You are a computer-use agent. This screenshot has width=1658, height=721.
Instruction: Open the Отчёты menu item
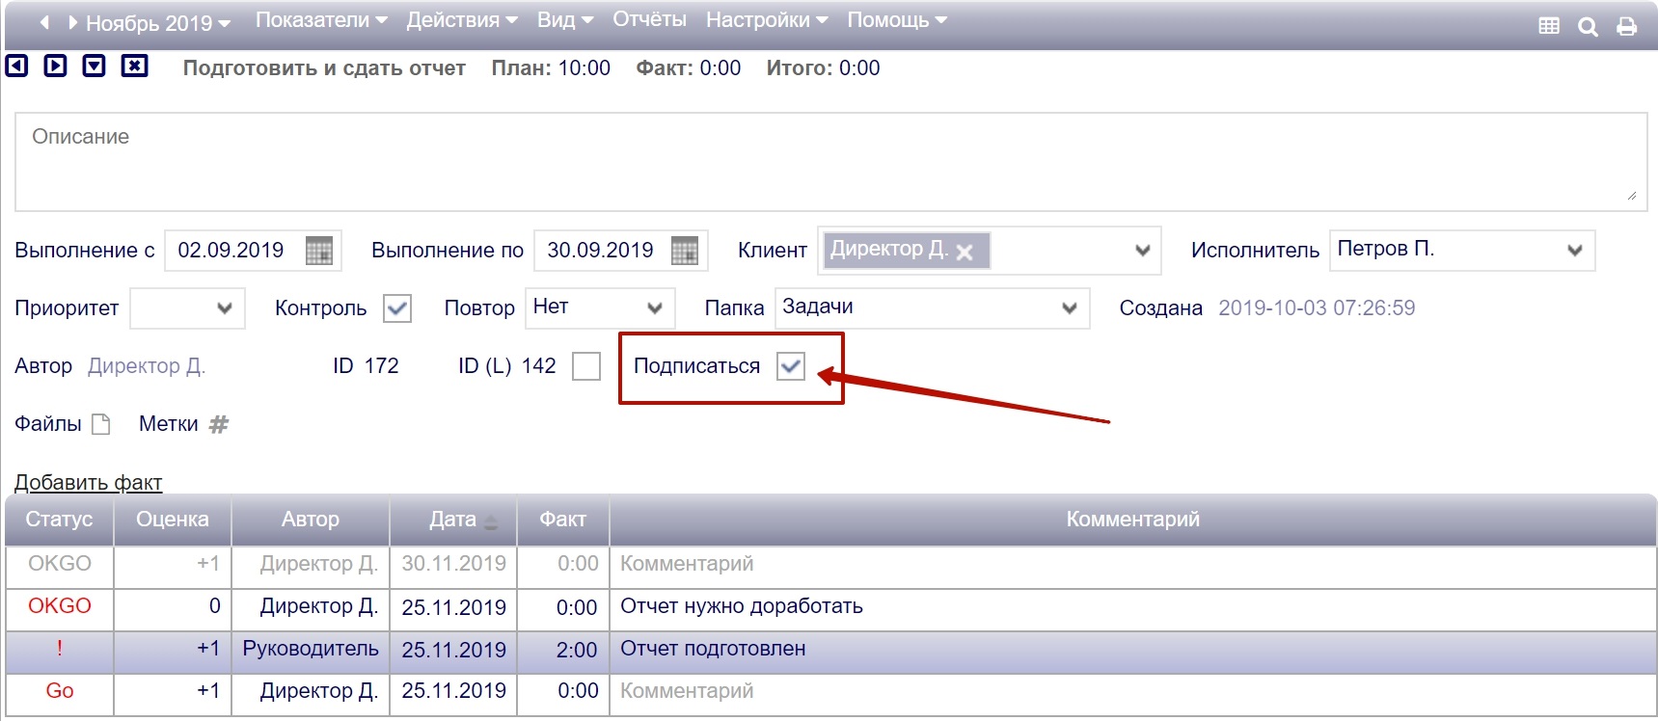pos(649,20)
